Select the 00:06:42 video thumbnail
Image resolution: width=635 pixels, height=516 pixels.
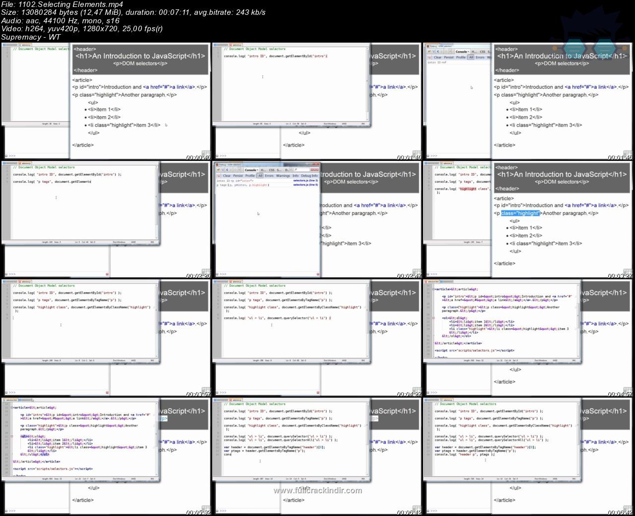[528, 456]
